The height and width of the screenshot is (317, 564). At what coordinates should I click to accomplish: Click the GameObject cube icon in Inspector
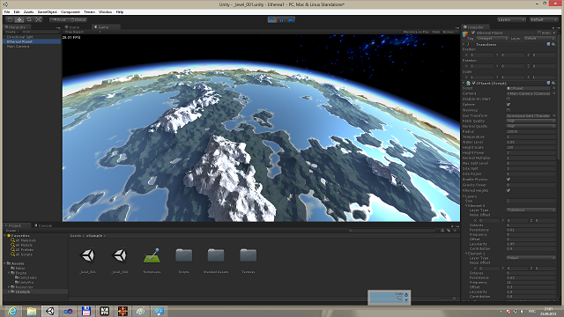(465, 34)
